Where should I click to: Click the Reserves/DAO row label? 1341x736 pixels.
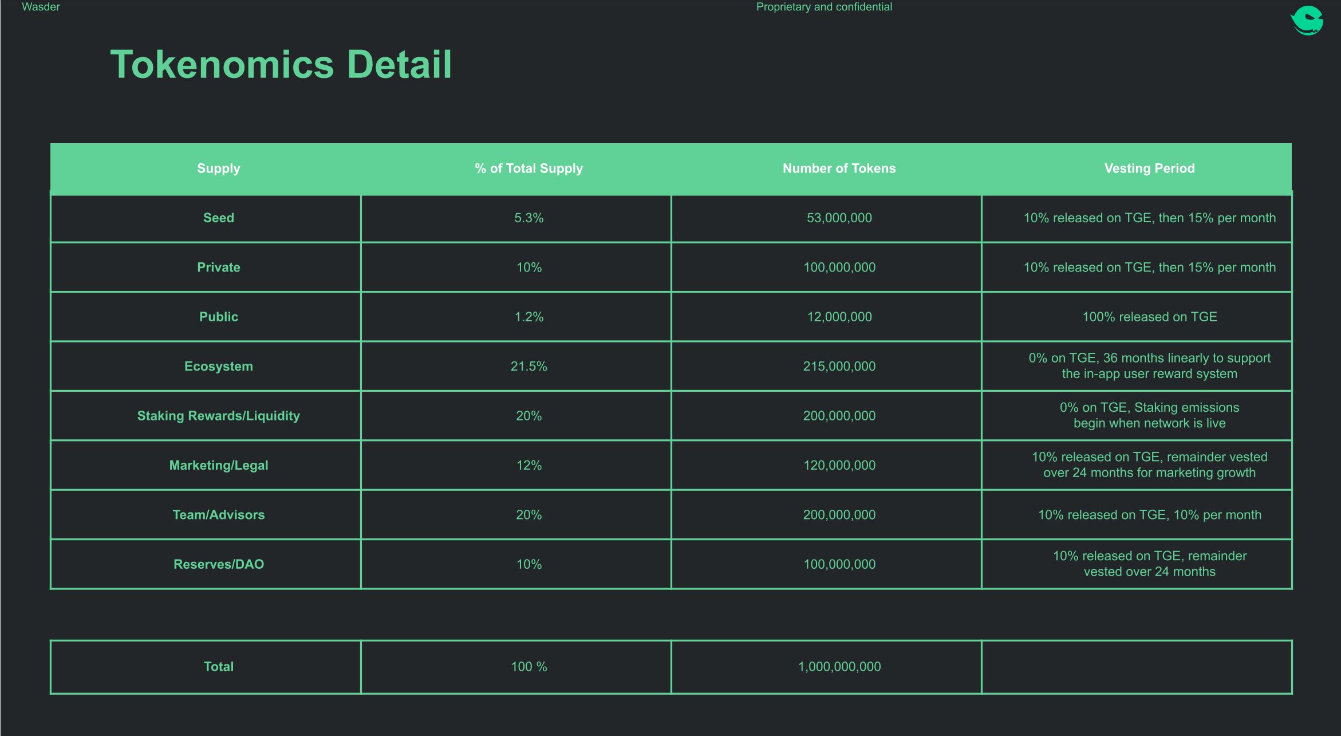(x=219, y=564)
